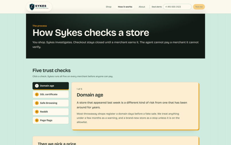Screen dimensions: 231x145
Task: Click the 'Deal alerts' label
Action: pos(156,7)
